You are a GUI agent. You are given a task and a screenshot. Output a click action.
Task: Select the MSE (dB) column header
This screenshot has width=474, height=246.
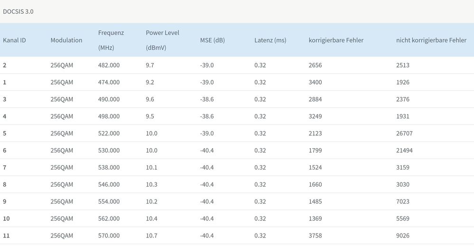[213, 40]
